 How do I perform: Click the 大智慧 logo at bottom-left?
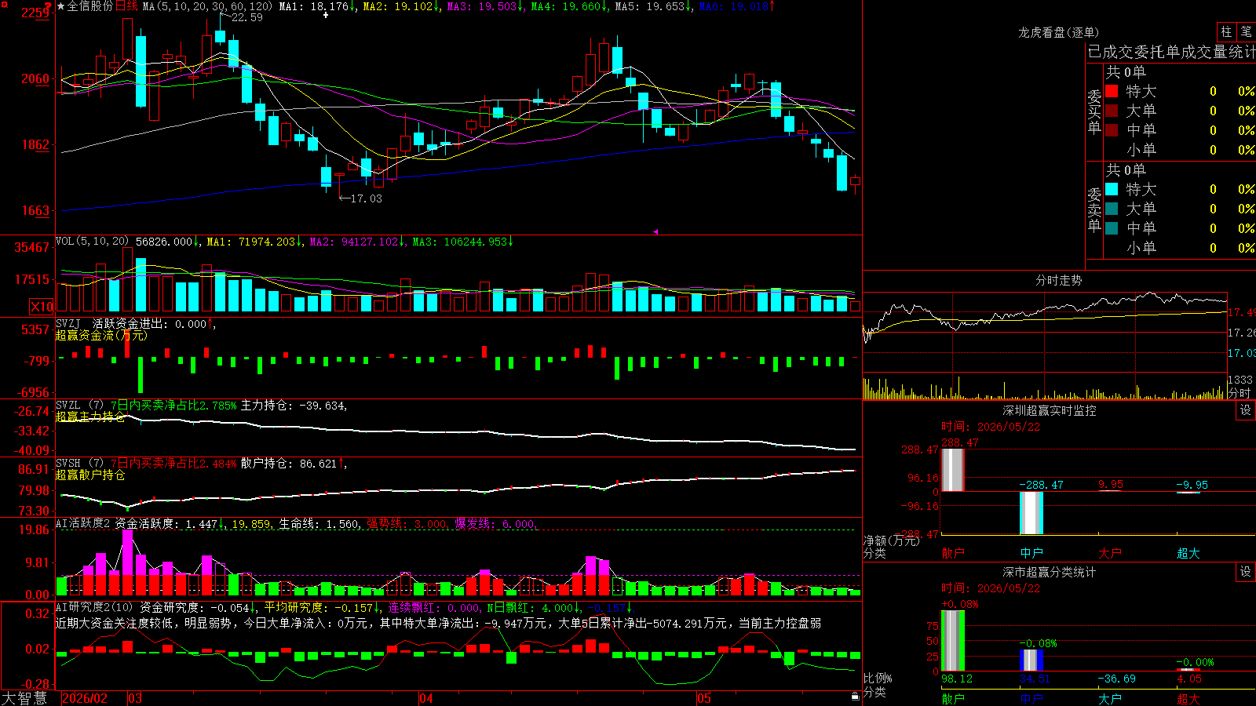pos(24,697)
